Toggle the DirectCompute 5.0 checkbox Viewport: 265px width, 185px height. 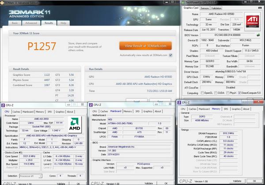(x=239, y=93)
